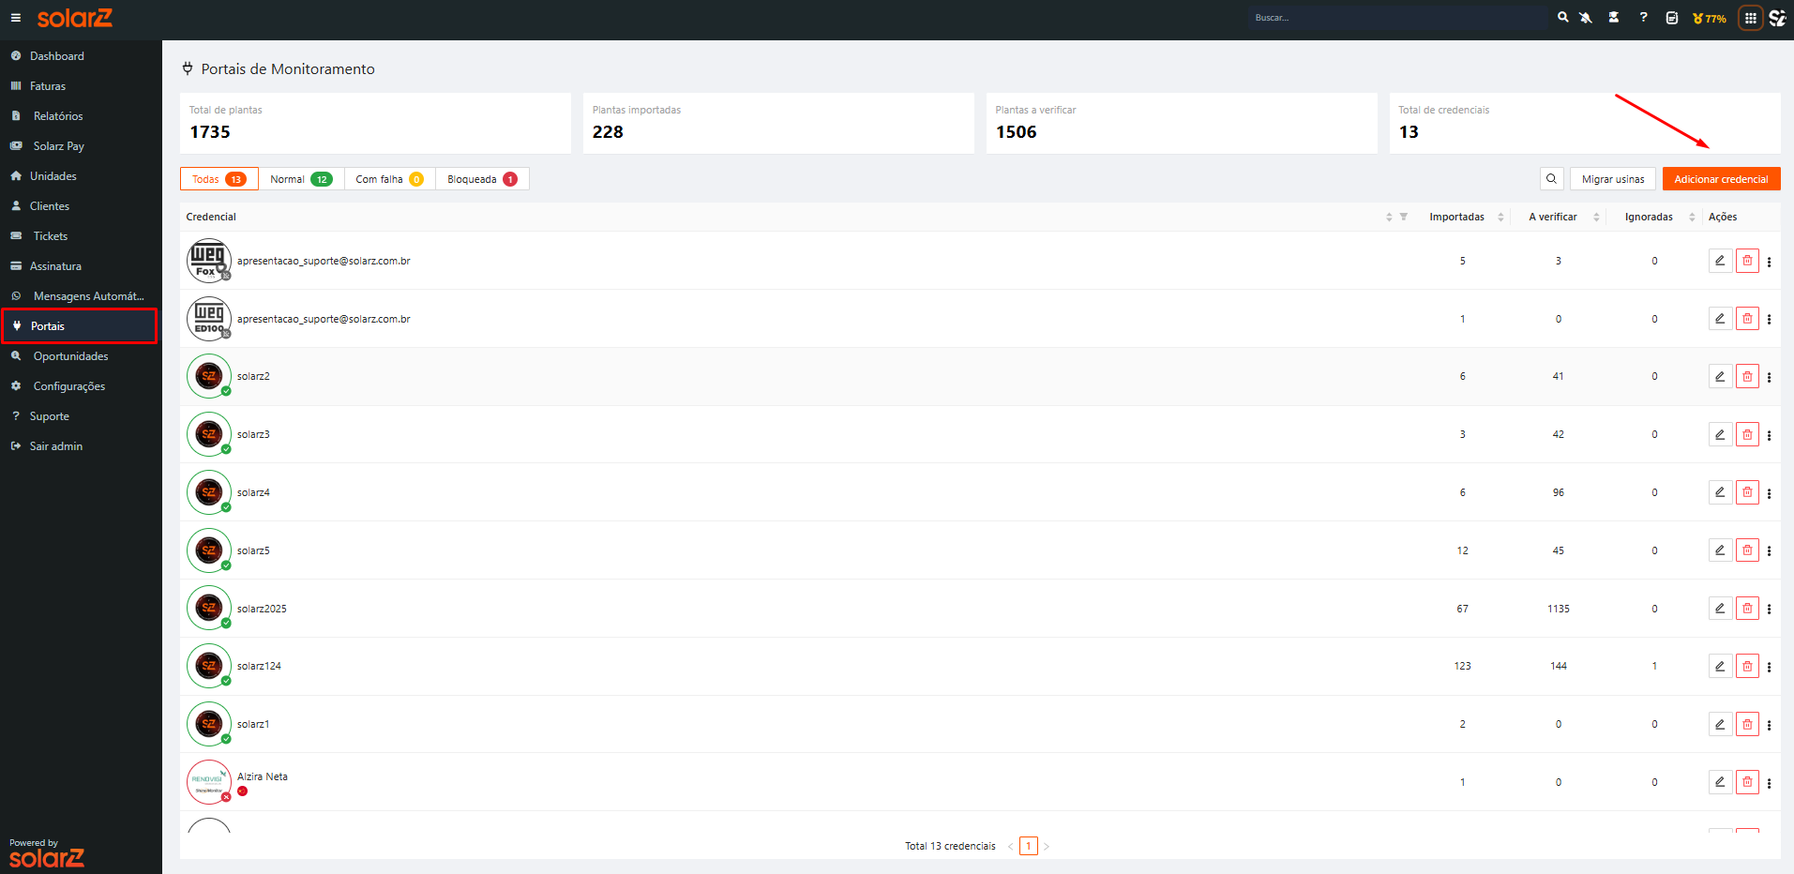Sort by Importadas column

[x=1500, y=217]
